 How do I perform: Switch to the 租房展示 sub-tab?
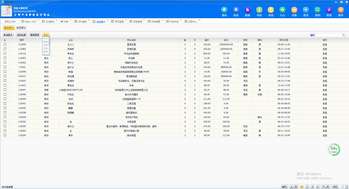pyautogui.click(x=20, y=28)
